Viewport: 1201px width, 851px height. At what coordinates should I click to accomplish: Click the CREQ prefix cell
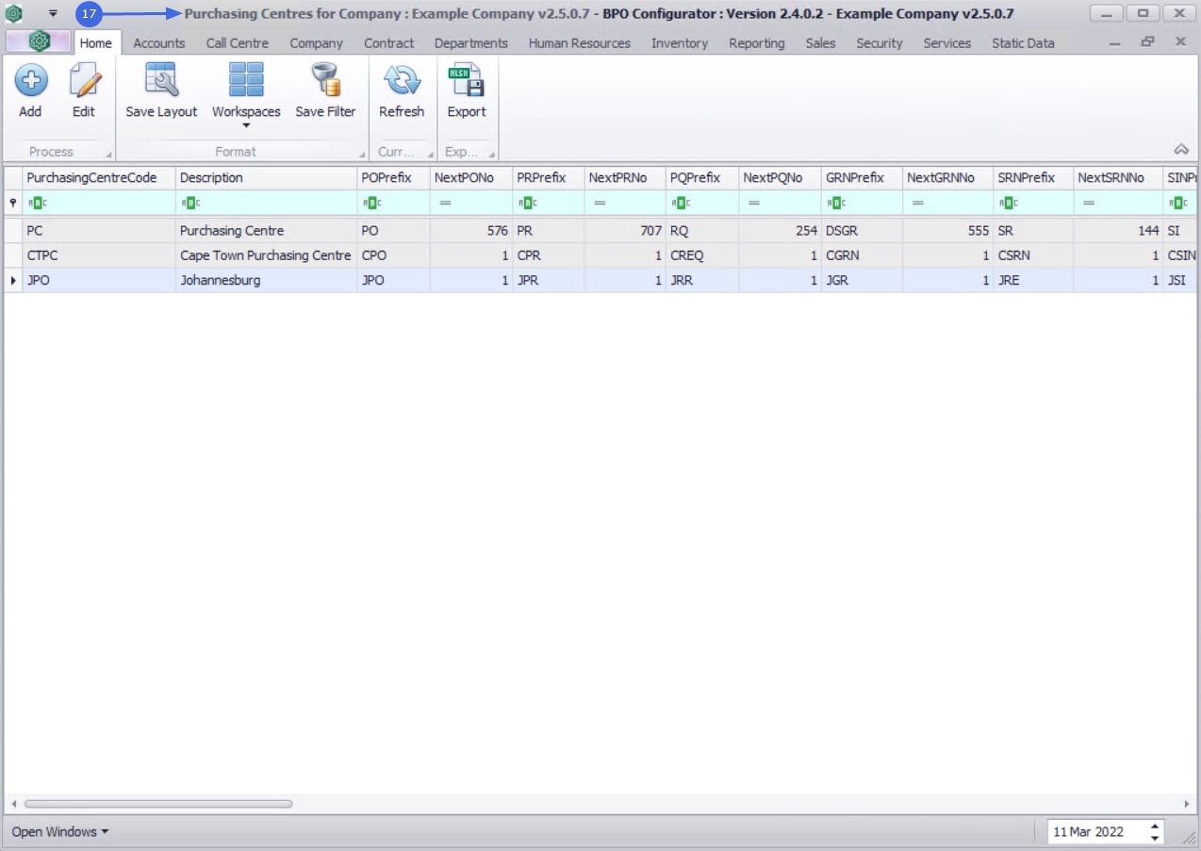[702, 255]
